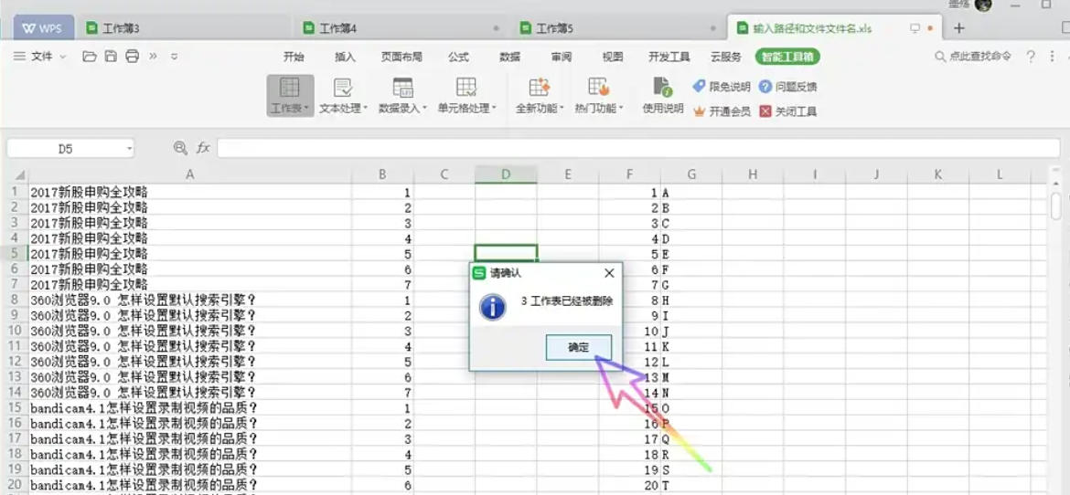This screenshot has width=1070, height=495.
Task: Open the quick access customize dropdown
Action: (x=174, y=57)
